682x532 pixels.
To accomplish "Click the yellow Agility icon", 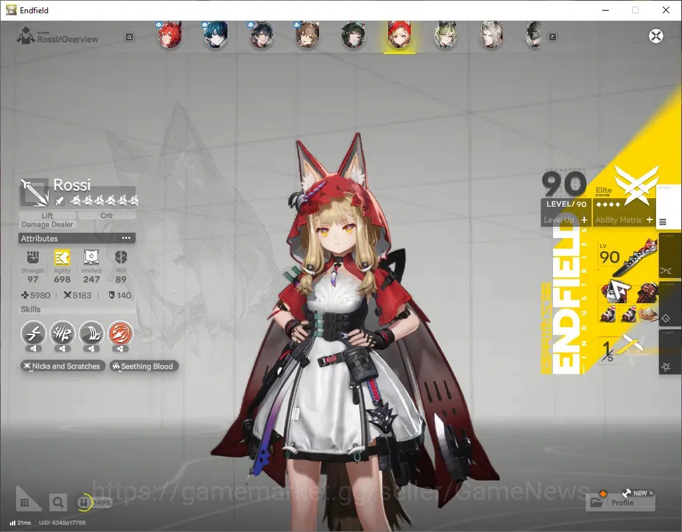I will pos(62,257).
